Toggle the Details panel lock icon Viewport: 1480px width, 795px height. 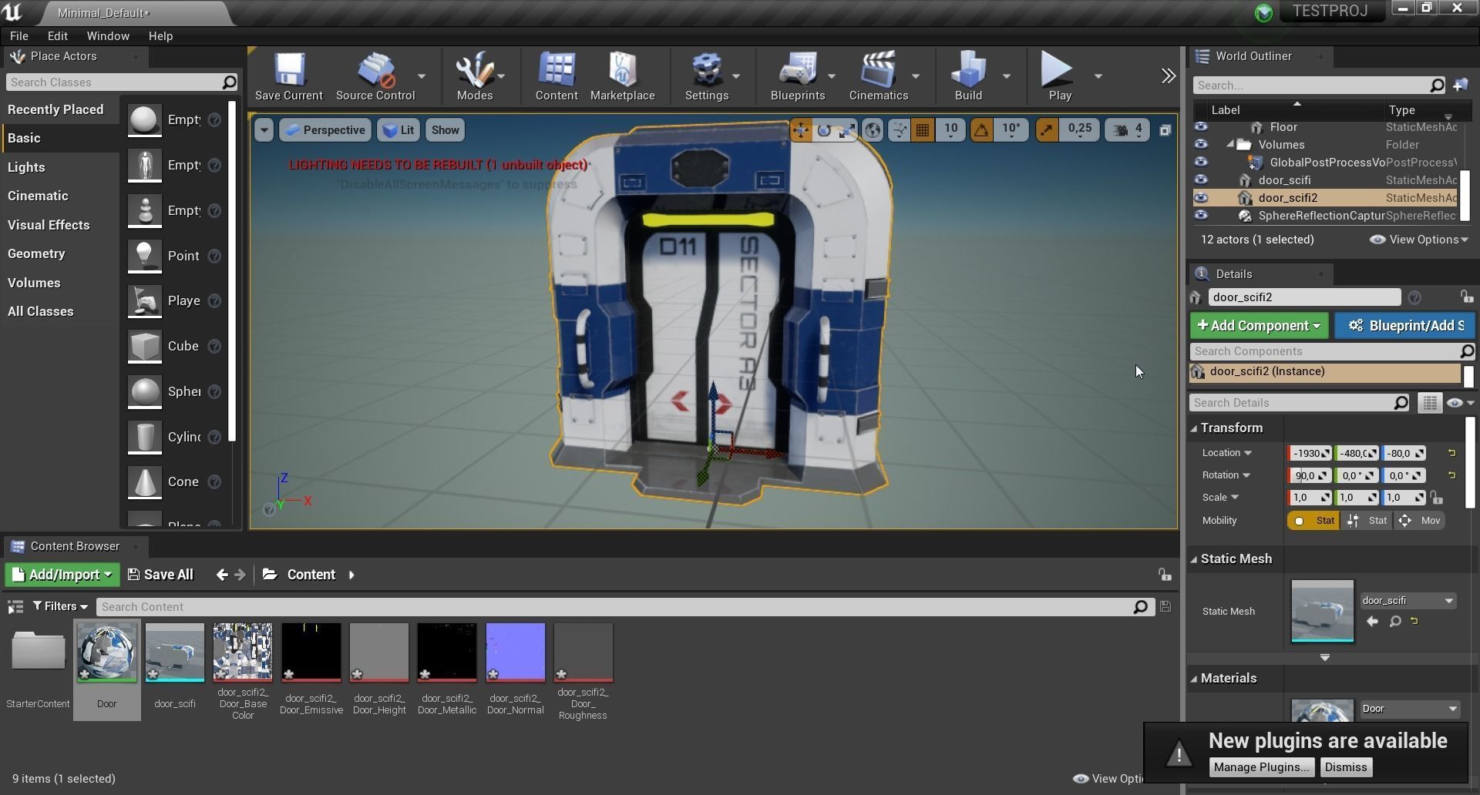(x=1466, y=297)
